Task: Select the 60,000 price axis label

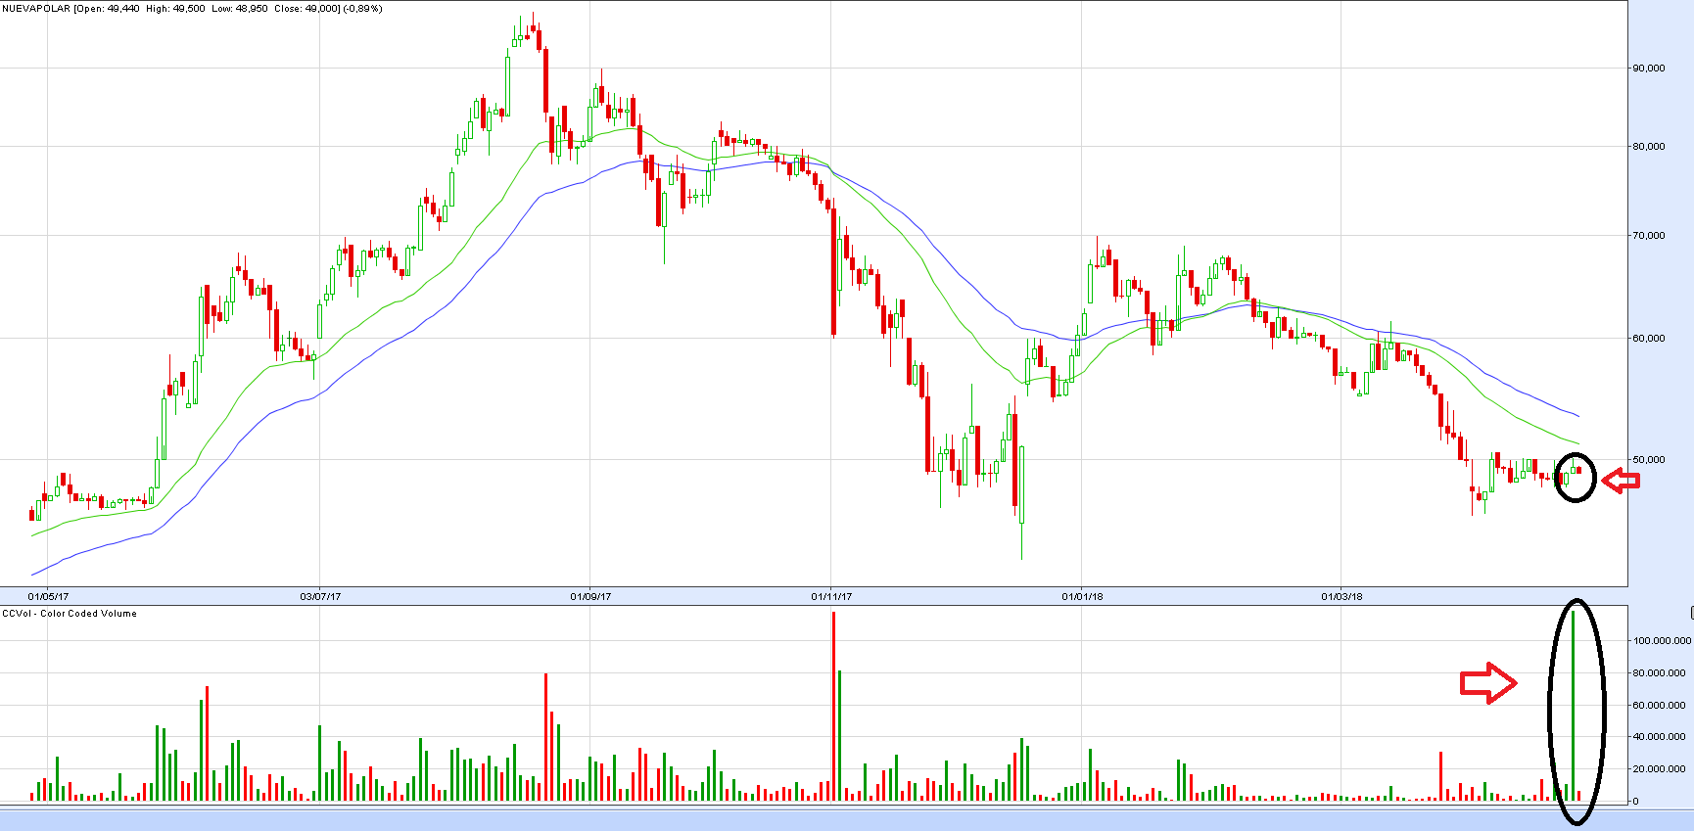Action: pyautogui.click(x=1649, y=339)
